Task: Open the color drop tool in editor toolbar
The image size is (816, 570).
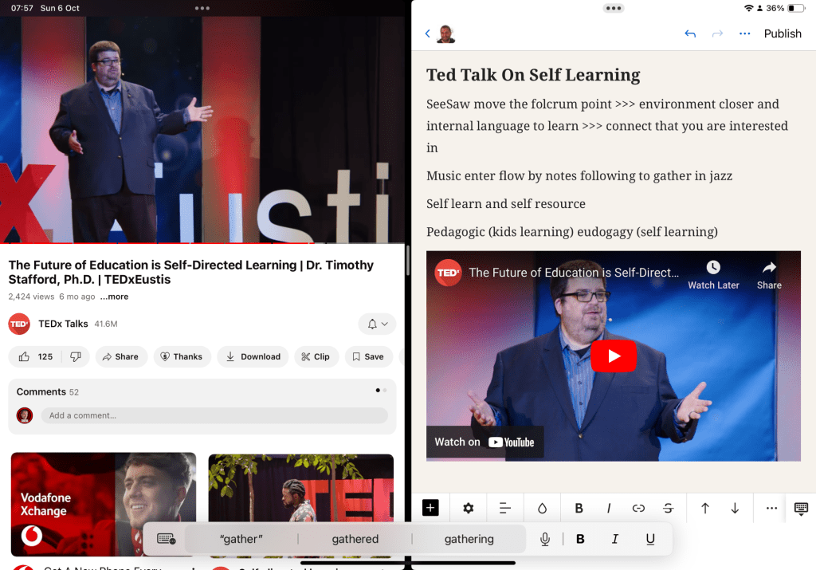Action: pos(542,508)
